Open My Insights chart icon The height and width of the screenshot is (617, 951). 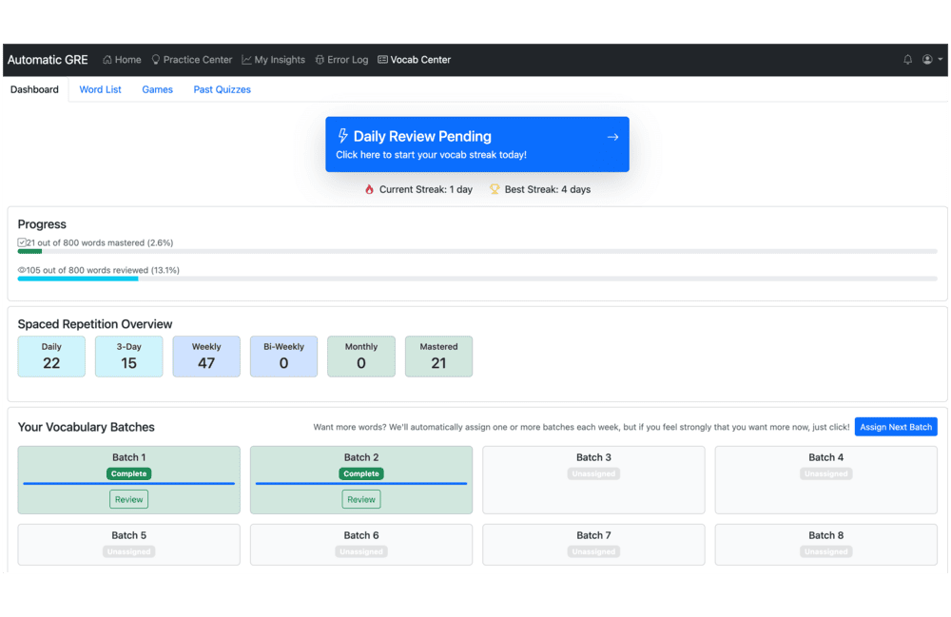click(247, 60)
